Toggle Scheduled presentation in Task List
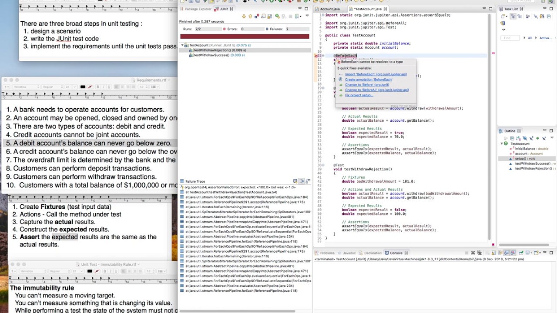 click(x=520, y=16)
